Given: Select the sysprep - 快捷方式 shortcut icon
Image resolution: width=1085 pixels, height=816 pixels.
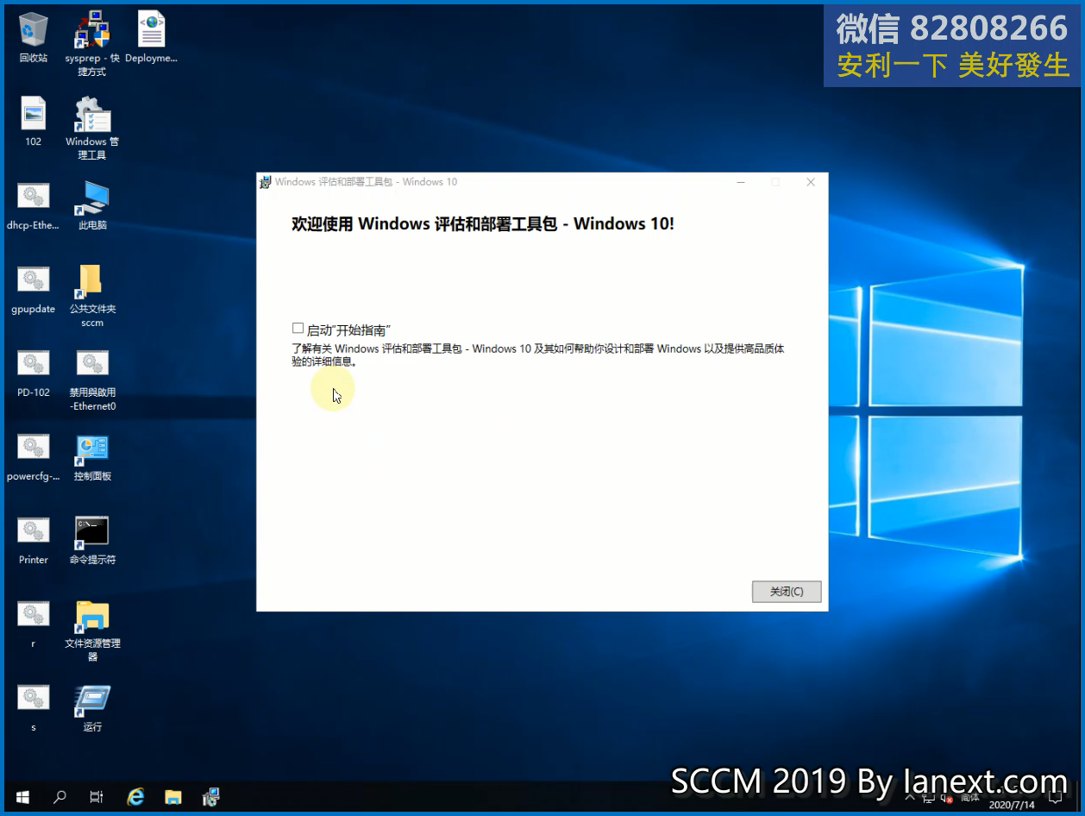Looking at the screenshot, I should (x=92, y=45).
